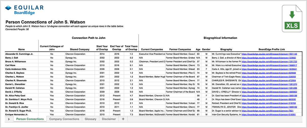Select the Darald W. Callahan name cell
This screenshot has height=128, width=307.
(21, 88)
